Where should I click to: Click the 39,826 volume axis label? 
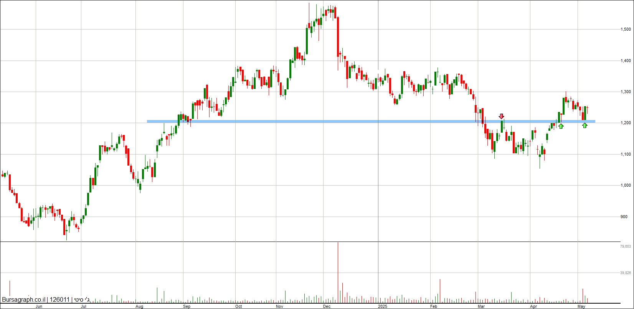click(x=626, y=273)
